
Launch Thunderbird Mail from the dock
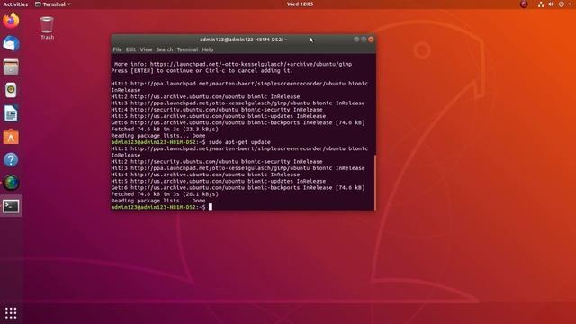[11, 44]
